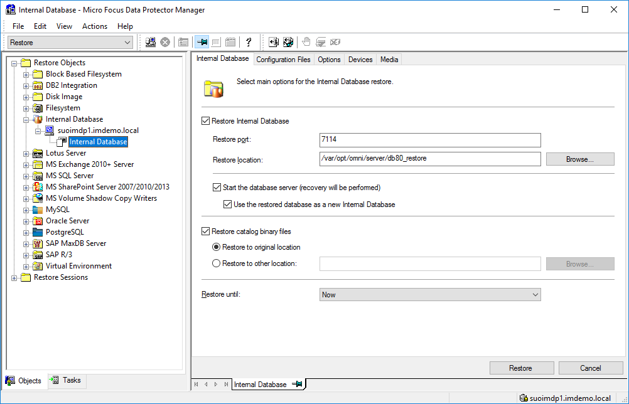Select Restore to original location radio

tap(216, 247)
